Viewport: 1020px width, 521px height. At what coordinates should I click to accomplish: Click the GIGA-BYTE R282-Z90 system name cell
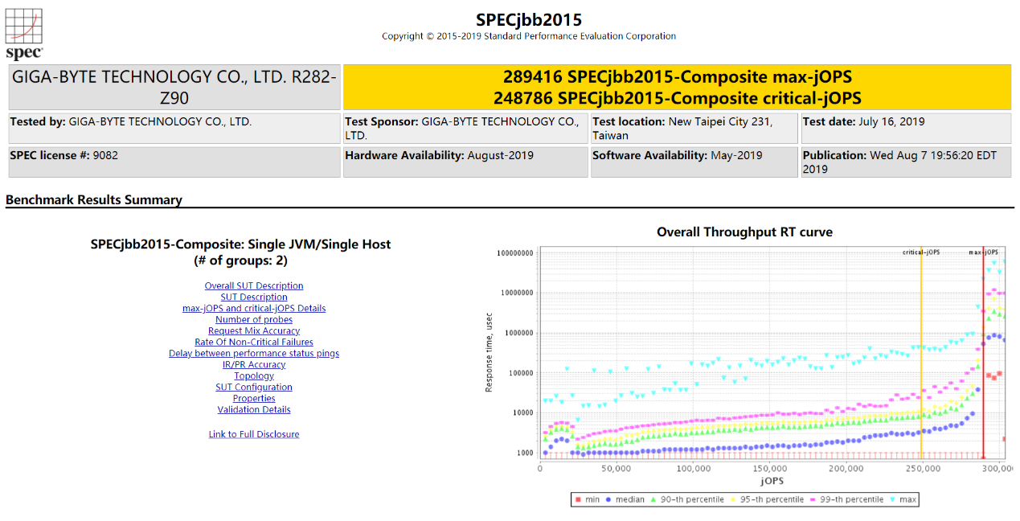[x=174, y=88]
